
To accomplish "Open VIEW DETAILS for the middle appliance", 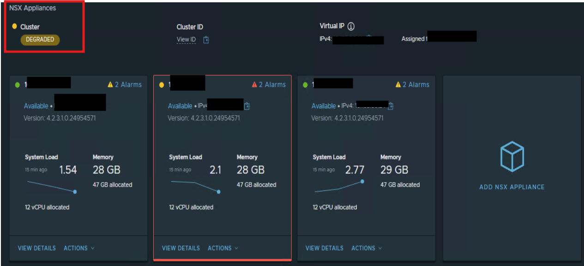I will 181,248.
